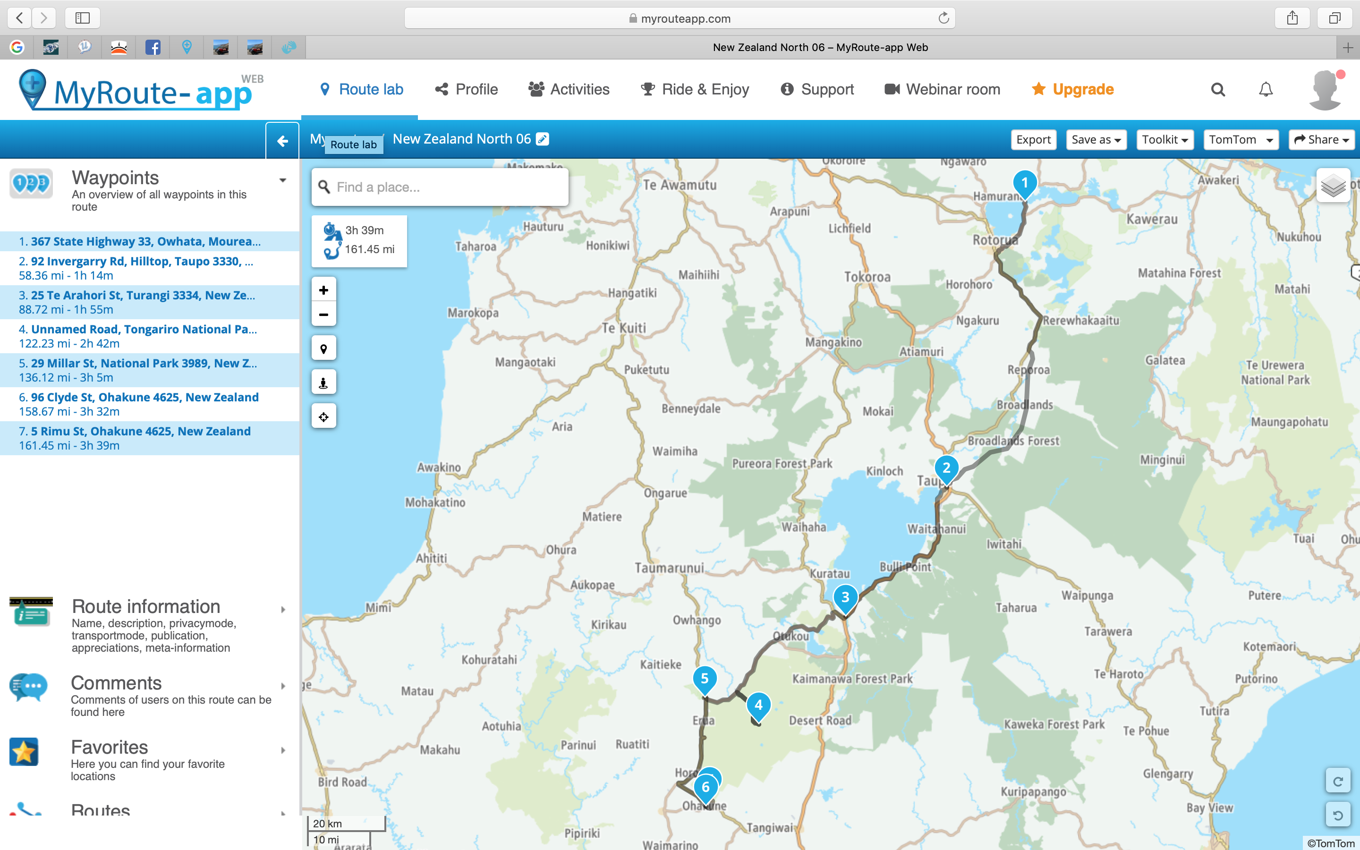Open the street view person tool
The width and height of the screenshot is (1360, 850).
[x=323, y=383]
